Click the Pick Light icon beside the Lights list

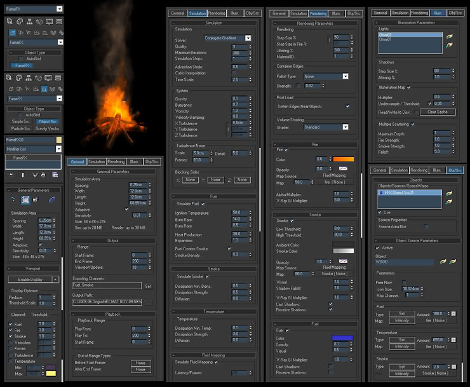pyautogui.click(x=449, y=36)
